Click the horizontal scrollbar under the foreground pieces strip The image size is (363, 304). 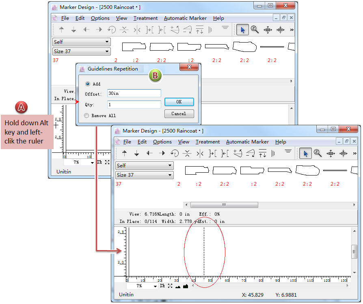[x=223, y=205]
